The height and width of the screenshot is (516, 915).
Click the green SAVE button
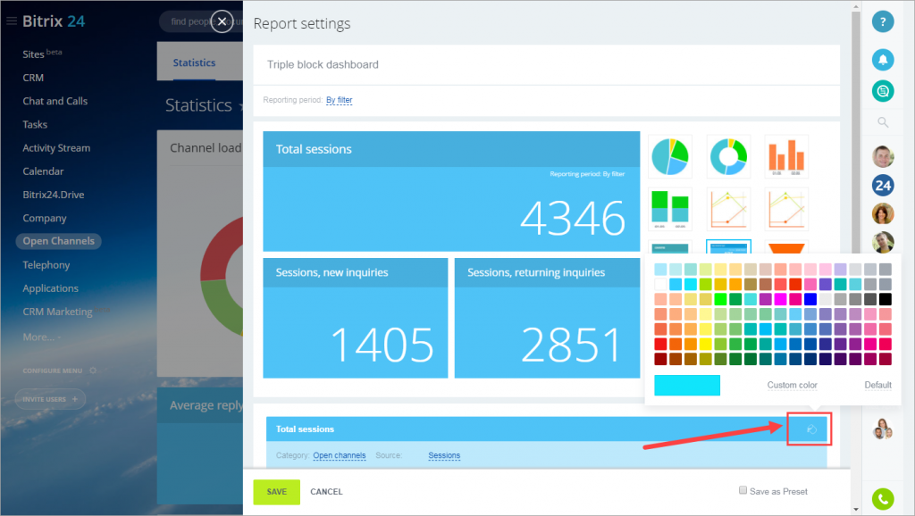[x=277, y=492]
